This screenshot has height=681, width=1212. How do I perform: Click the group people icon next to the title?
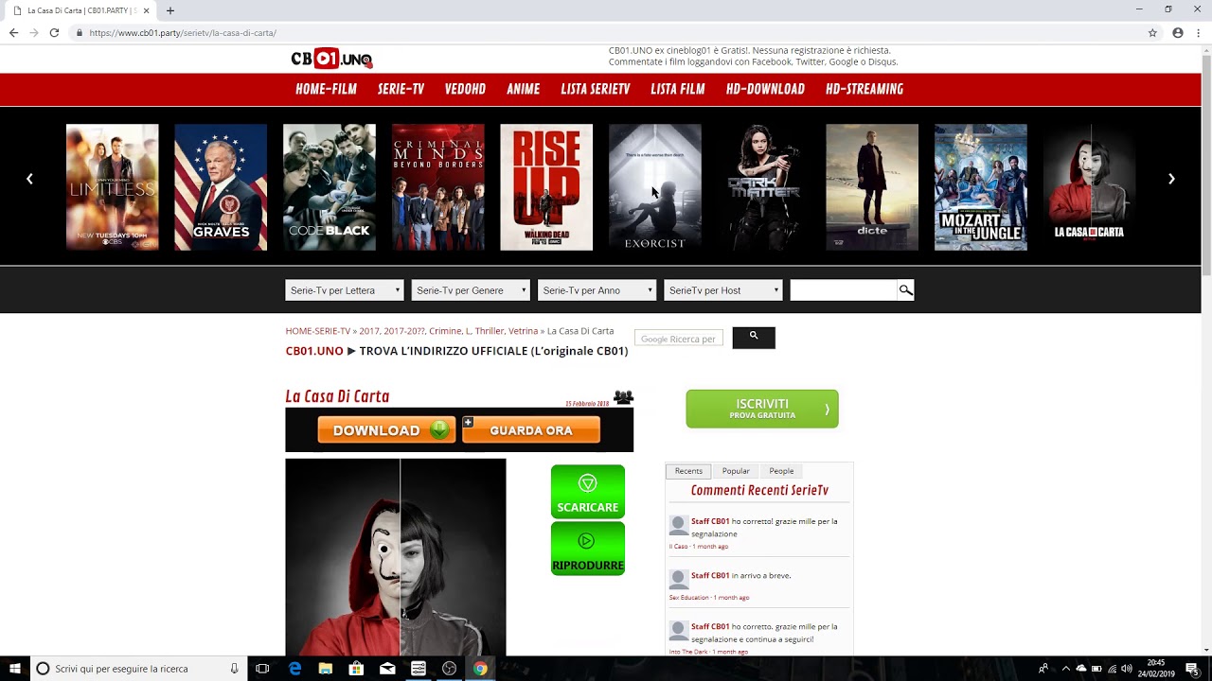tap(623, 397)
